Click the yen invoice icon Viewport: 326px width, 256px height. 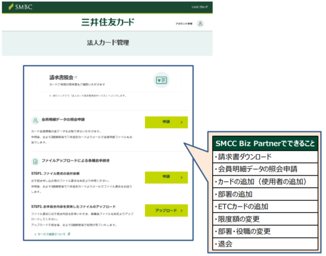coord(162,80)
